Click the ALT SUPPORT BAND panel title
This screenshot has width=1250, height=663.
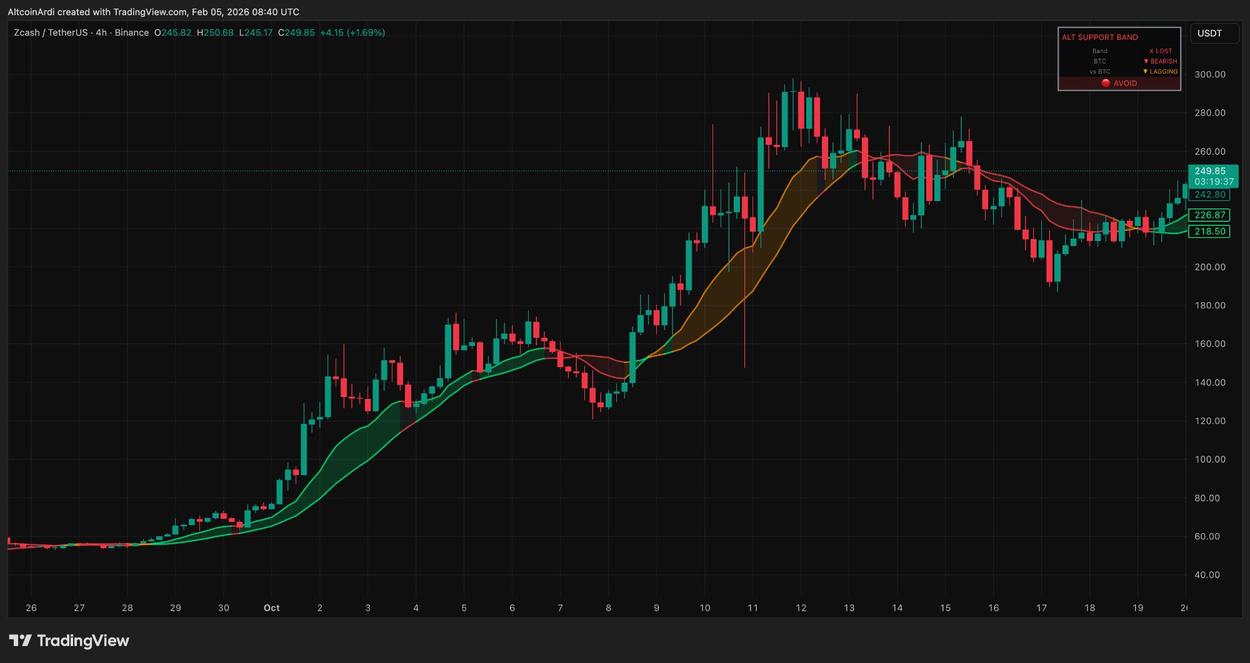tap(1099, 37)
